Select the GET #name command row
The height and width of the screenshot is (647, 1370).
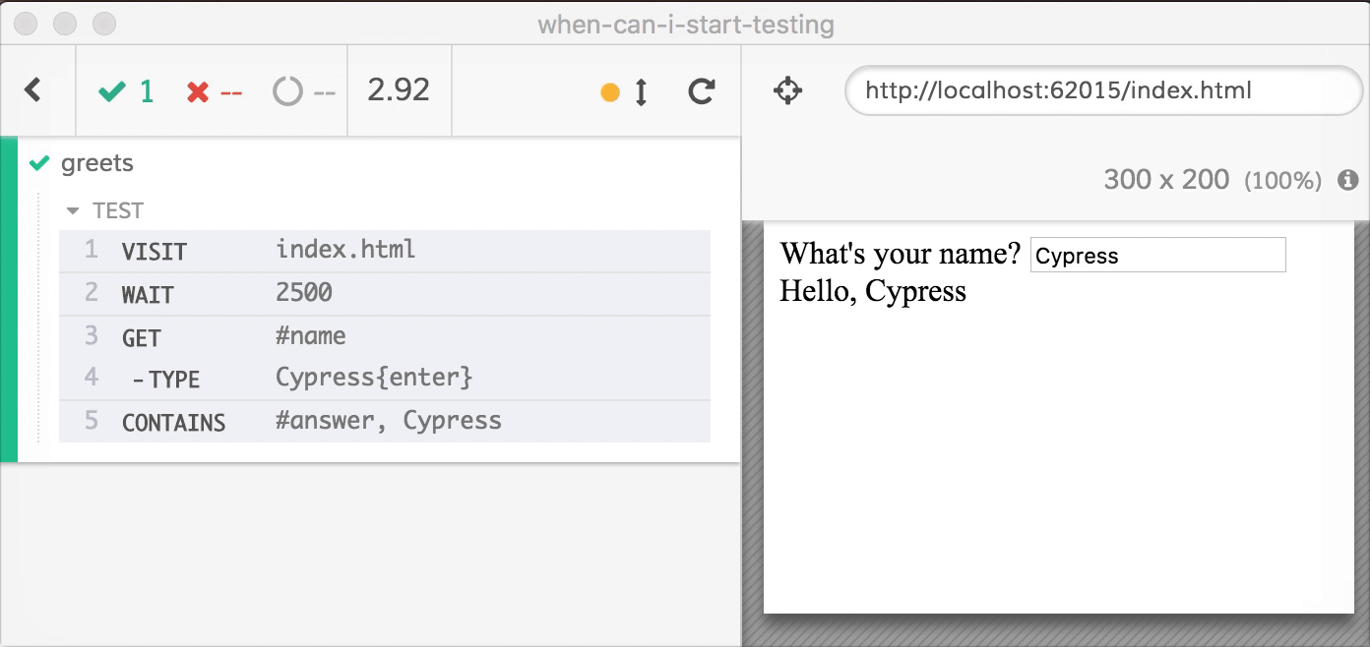click(384, 336)
